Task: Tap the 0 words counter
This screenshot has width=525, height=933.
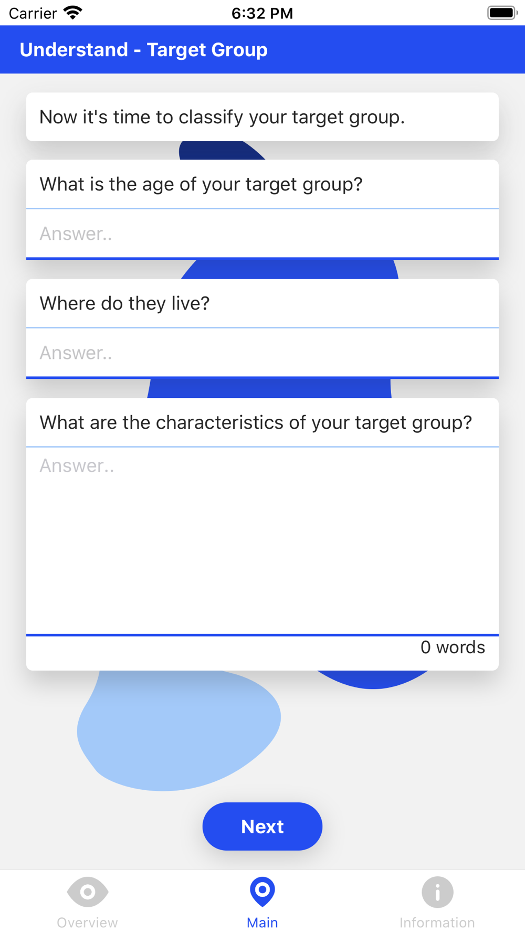Action: pos(453,647)
